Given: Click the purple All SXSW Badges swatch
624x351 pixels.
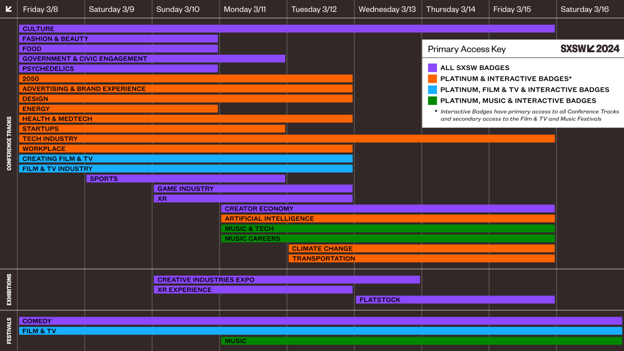Looking at the screenshot, I should (432, 68).
